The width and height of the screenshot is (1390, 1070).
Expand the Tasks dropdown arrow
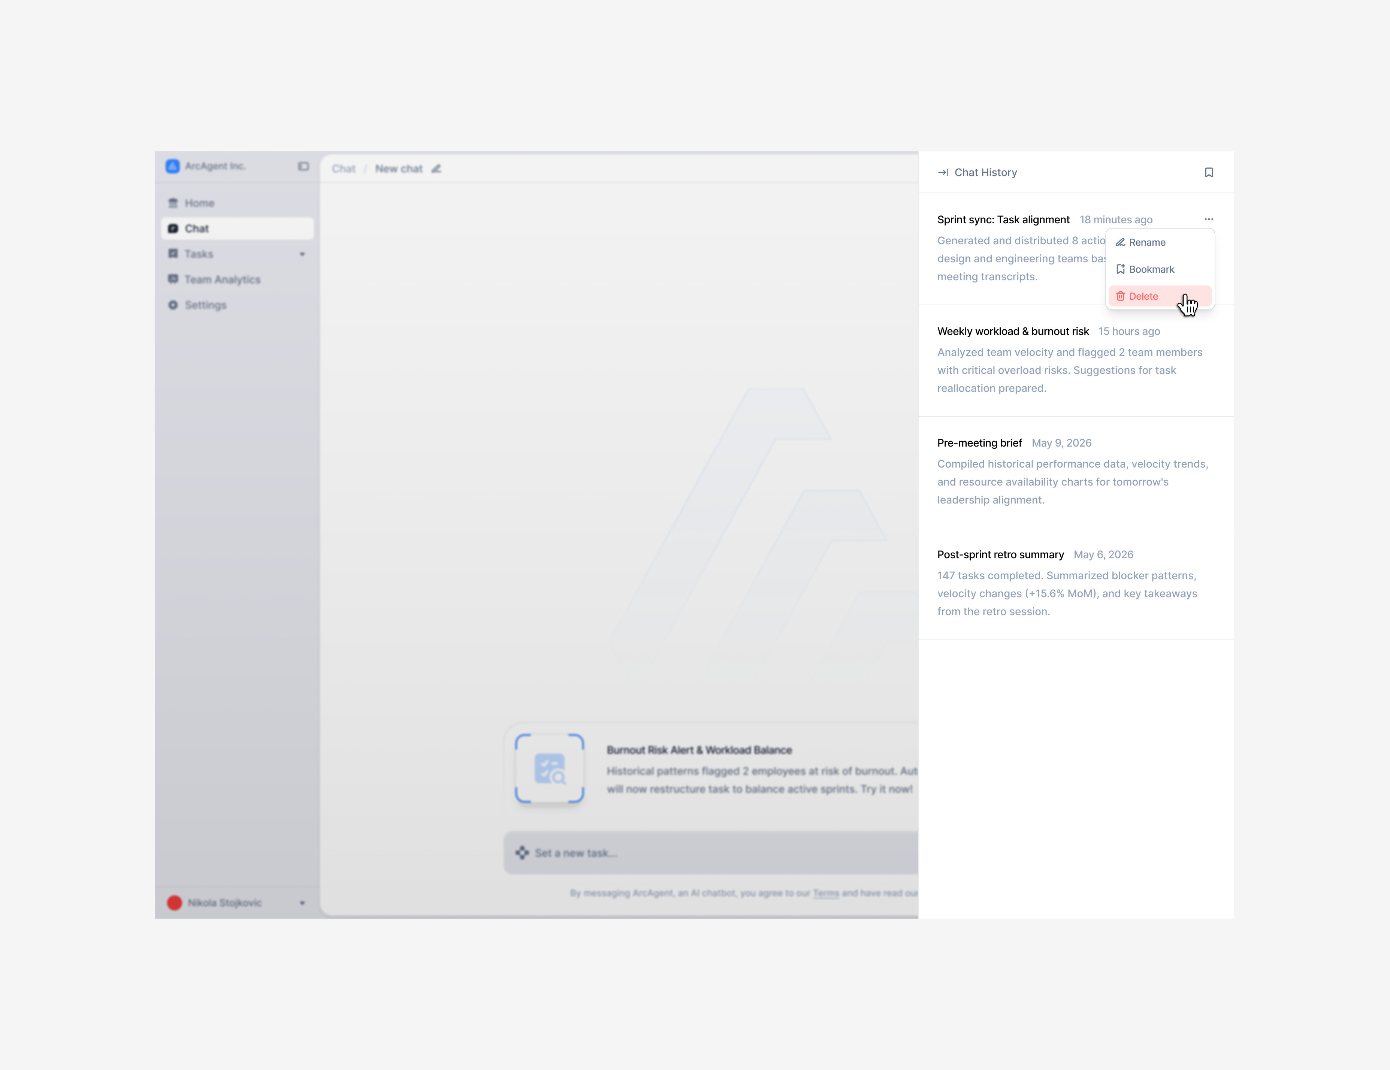coord(302,254)
